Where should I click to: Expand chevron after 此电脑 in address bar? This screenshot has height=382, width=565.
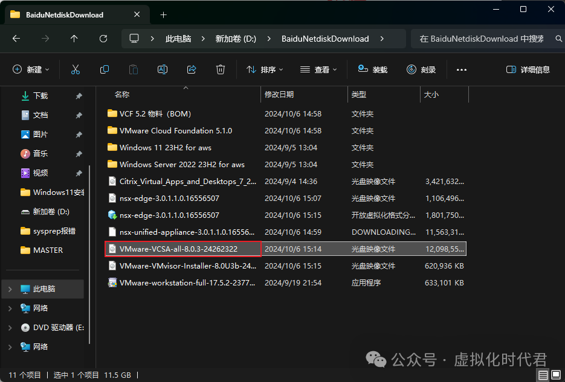click(x=203, y=39)
